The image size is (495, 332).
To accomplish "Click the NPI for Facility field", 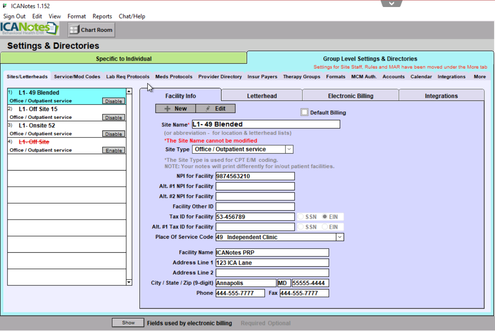I will pyautogui.click(x=255, y=176).
